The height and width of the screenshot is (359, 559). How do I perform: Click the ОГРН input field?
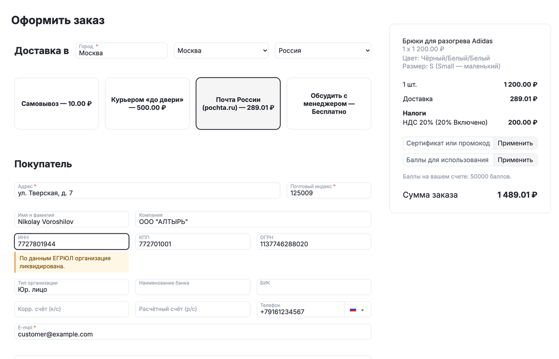coord(314,242)
